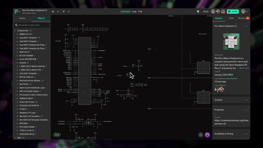This screenshot has height=148, width=263.
Task: Select the PCB view tab
Action: (140, 12)
